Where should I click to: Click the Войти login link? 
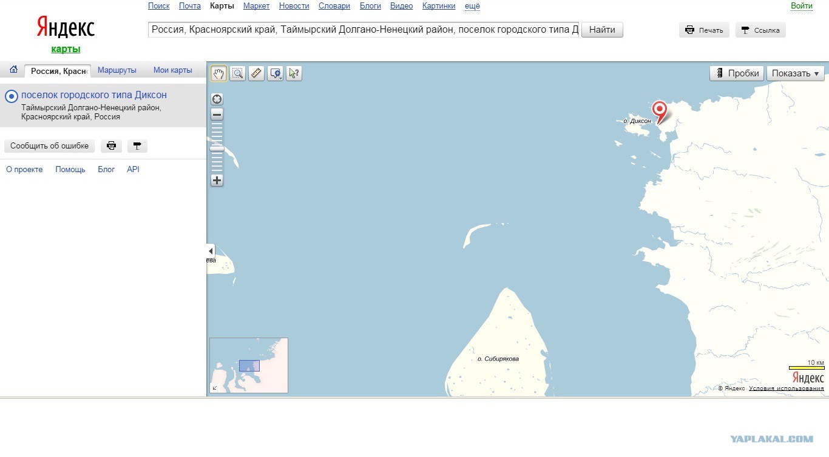(x=801, y=6)
